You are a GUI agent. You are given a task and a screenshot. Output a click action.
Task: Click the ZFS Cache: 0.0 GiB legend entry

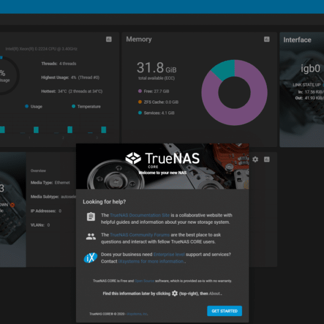(158, 102)
